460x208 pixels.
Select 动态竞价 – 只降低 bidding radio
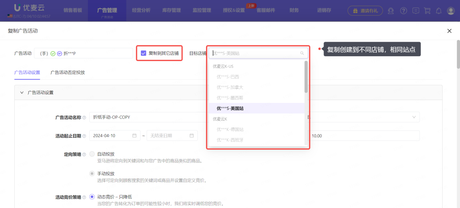coord(92,197)
